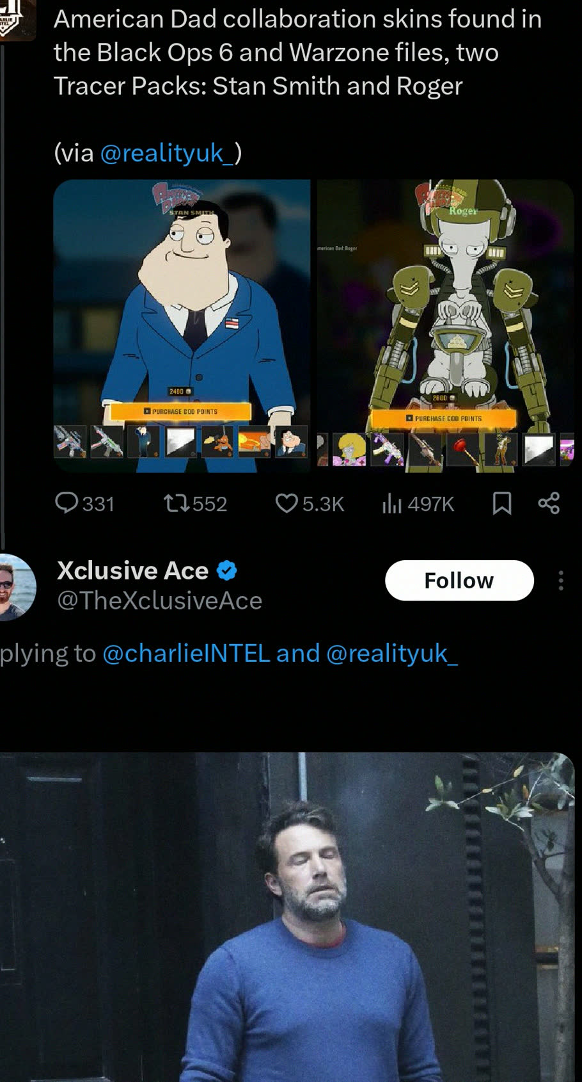Bookmark the tweet with bookmark icon

tap(502, 503)
